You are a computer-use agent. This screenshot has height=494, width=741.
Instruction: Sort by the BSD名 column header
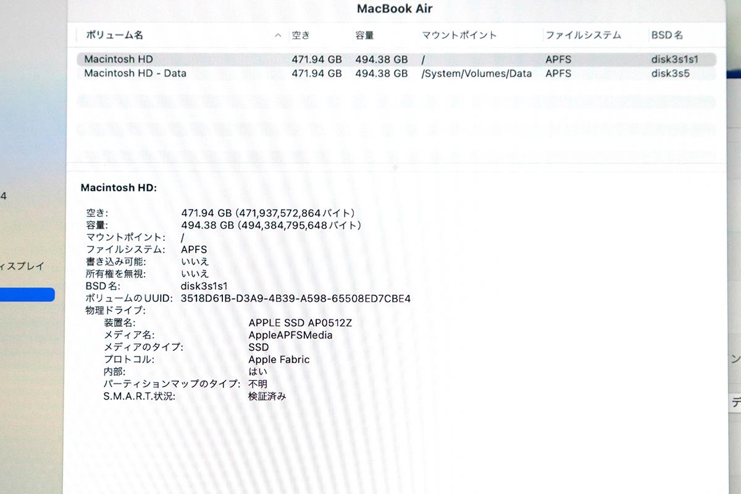(x=667, y=35)
